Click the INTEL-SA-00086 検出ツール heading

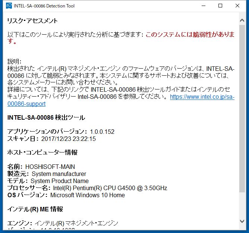[46, 117]
